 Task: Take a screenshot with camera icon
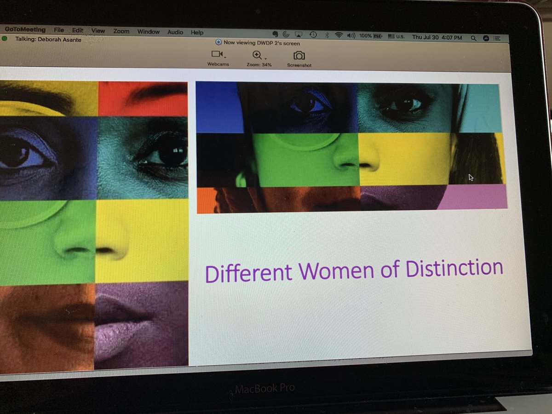(299, 56)
